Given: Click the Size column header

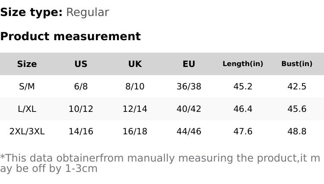Looking at the screenshot, I should coord(27,64).
